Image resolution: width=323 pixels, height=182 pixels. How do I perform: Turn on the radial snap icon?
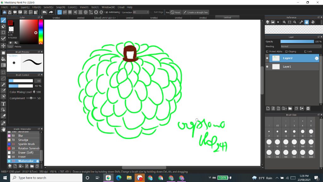[80, 12]
